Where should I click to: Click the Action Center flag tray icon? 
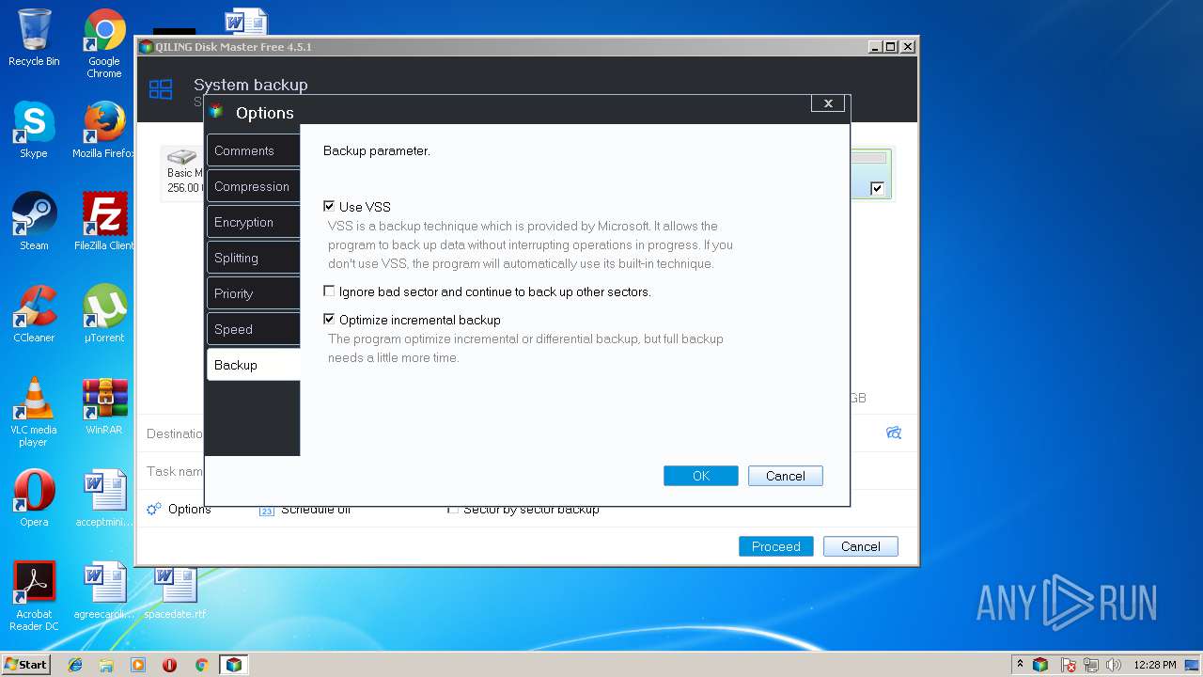click(1069, 665)
